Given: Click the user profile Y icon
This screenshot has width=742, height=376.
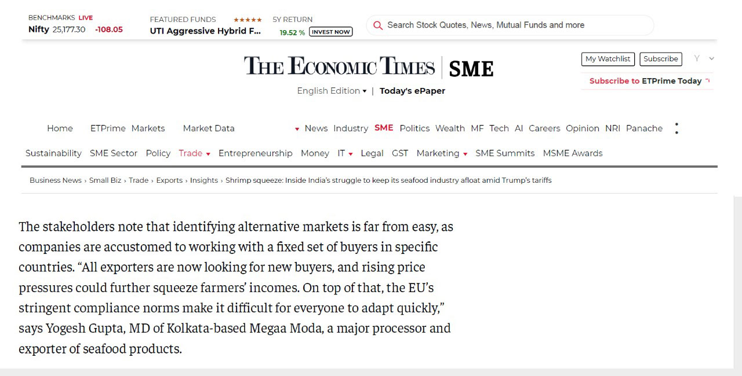Looking at the screenshot, I should click(x=697, y=58).
